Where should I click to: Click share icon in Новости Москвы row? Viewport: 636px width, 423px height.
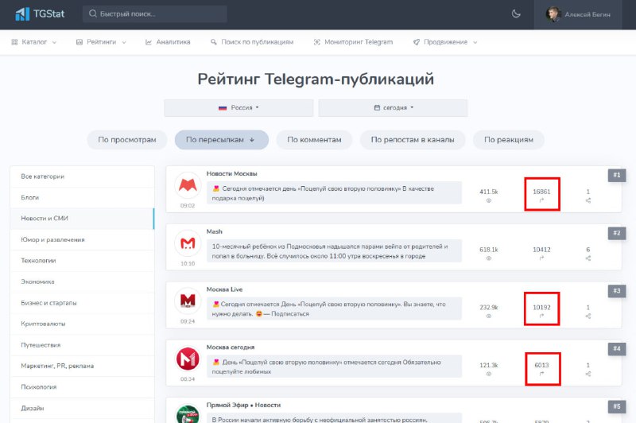588,200
